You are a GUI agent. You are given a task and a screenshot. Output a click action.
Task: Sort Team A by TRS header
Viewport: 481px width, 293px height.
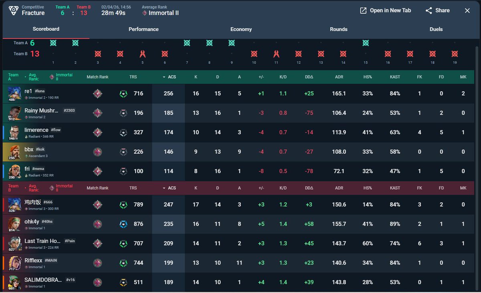[133, 76]
